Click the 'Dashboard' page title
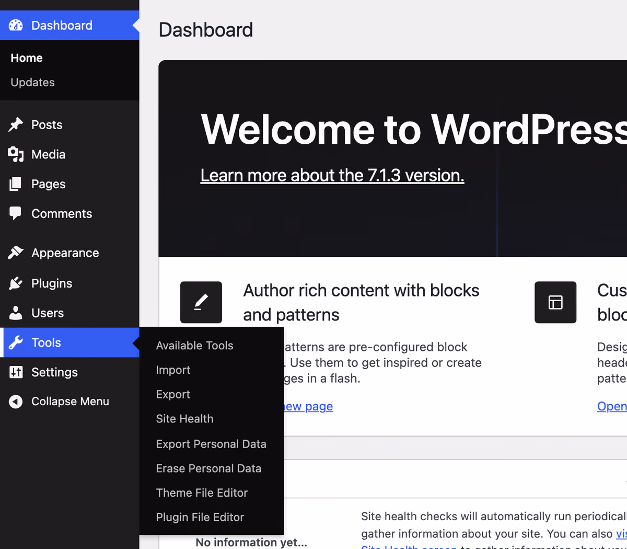627x549 pixels. (205, 30)
